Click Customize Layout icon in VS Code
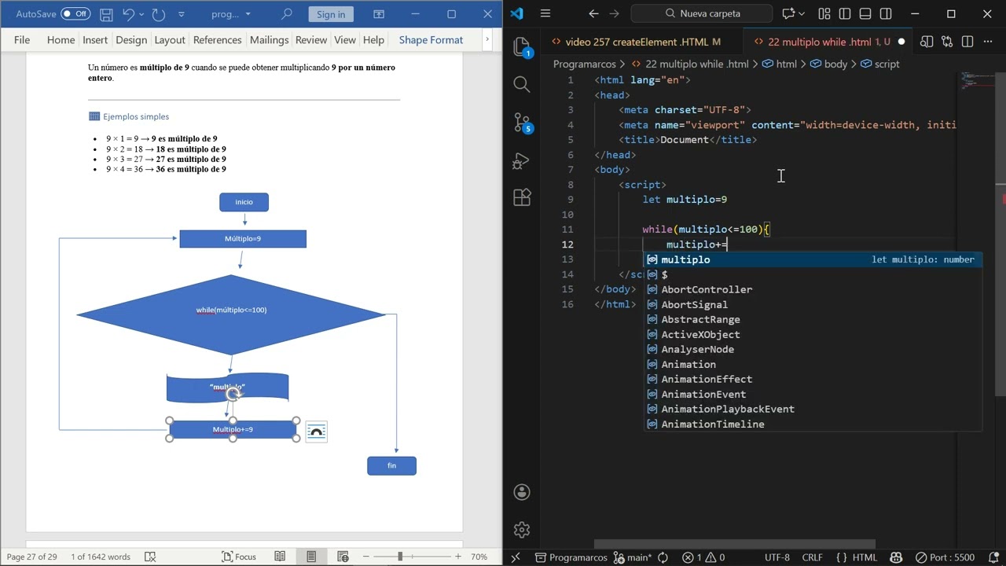 (x=824, y=13)
